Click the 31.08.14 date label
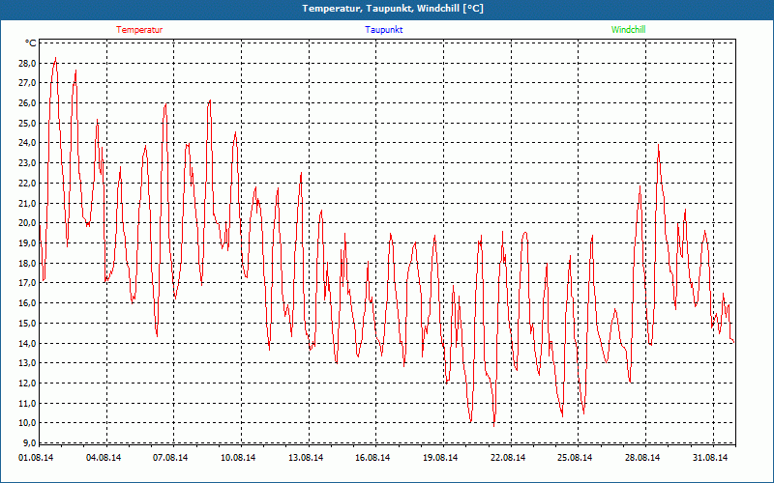 click(710, 458)
